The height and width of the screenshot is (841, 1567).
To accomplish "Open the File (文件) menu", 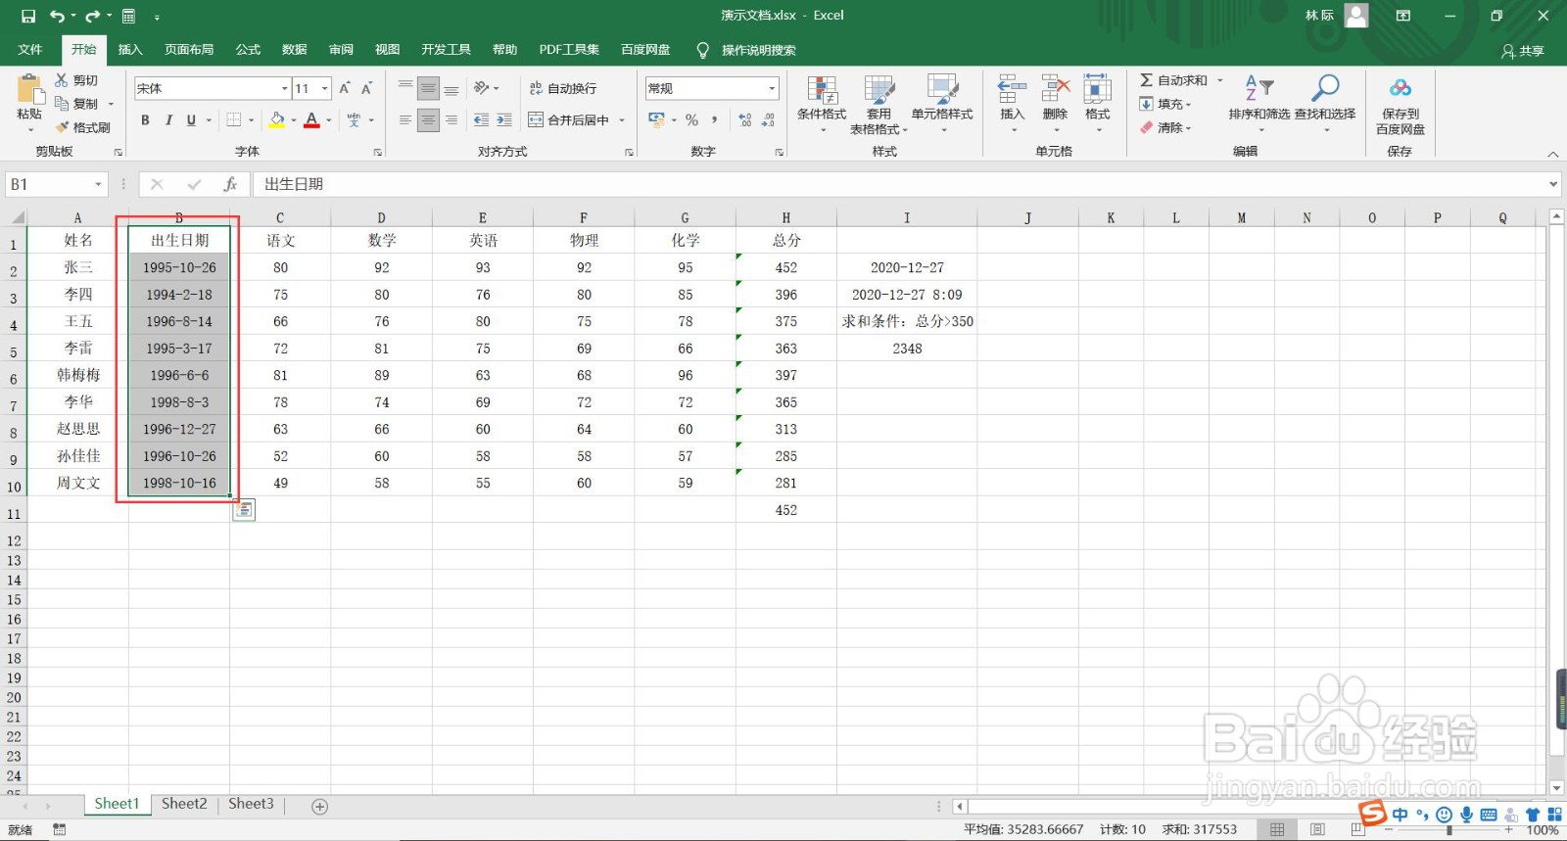I will pos(30,49).
